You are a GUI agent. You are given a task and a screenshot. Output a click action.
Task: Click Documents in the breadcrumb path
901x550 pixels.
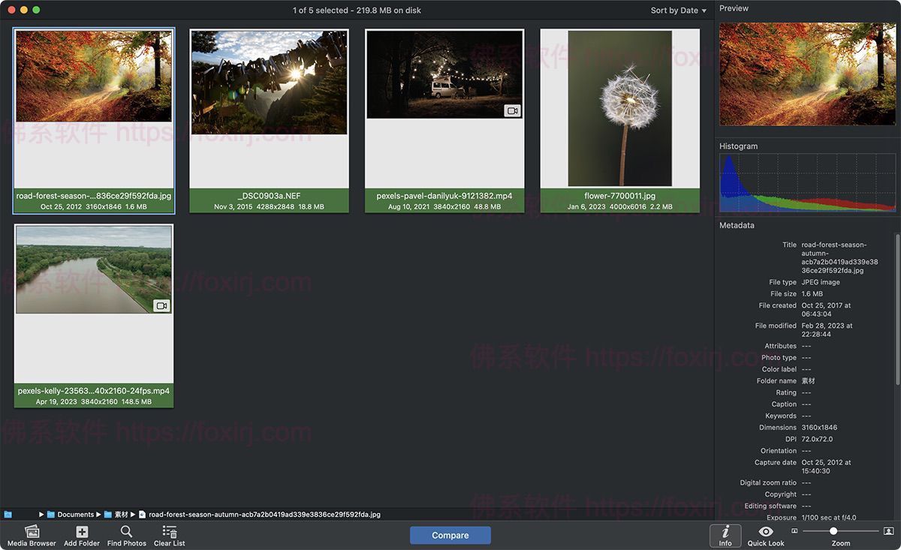(x=76, y=514)
